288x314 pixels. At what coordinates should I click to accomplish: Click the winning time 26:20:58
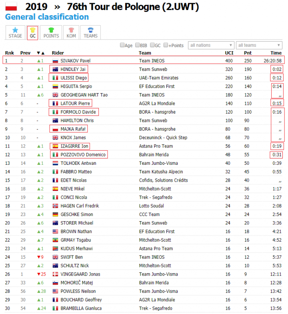(x=272, y=61)
